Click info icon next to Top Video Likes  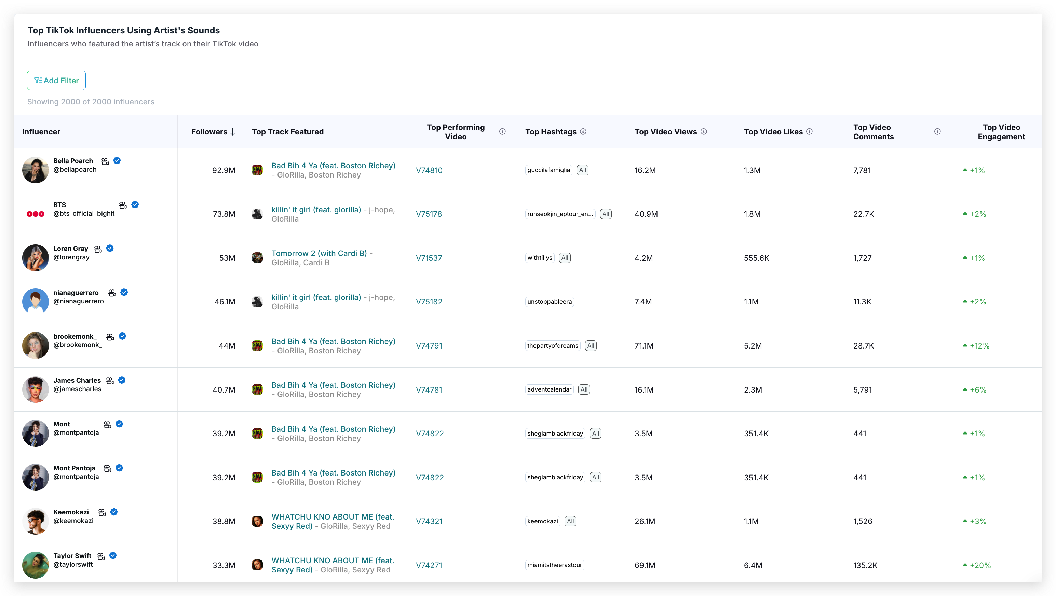[x=809, y=131]
